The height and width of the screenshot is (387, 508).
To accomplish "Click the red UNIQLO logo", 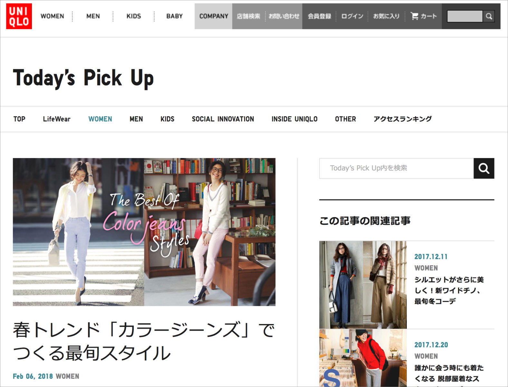I will pos(19,16).
